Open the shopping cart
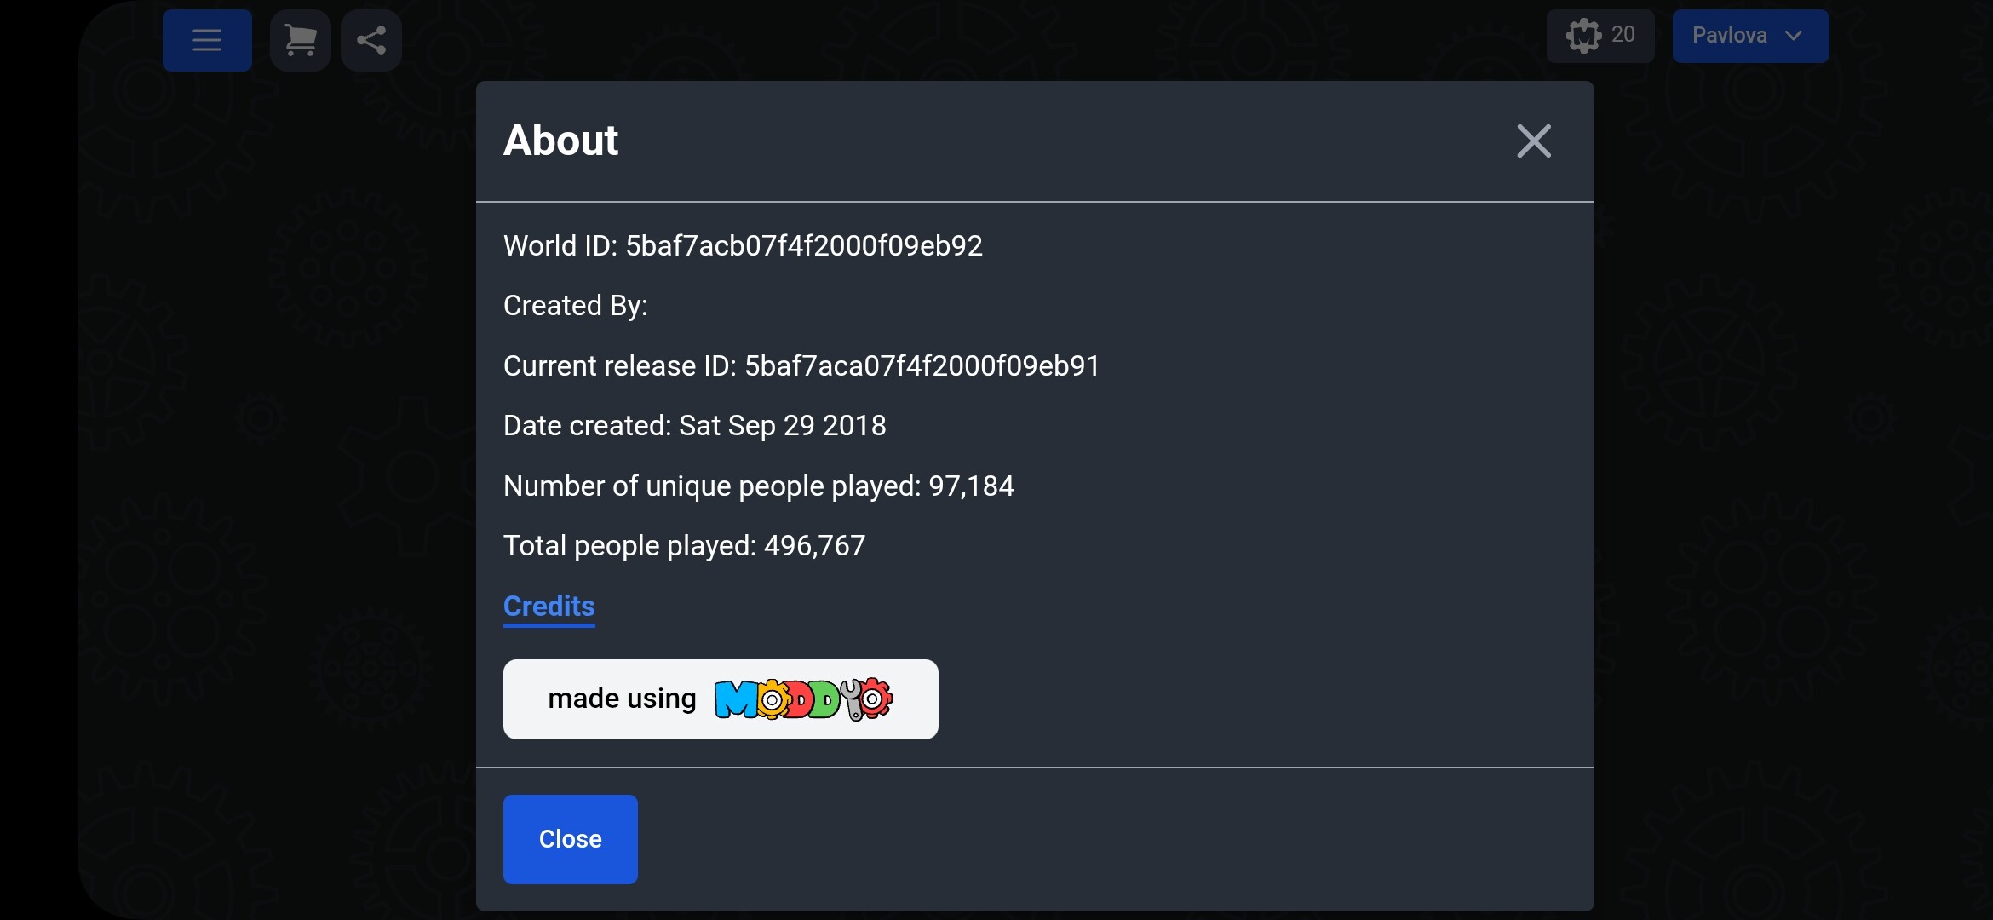Screen dimensions: 1993x920 (300, 40)
